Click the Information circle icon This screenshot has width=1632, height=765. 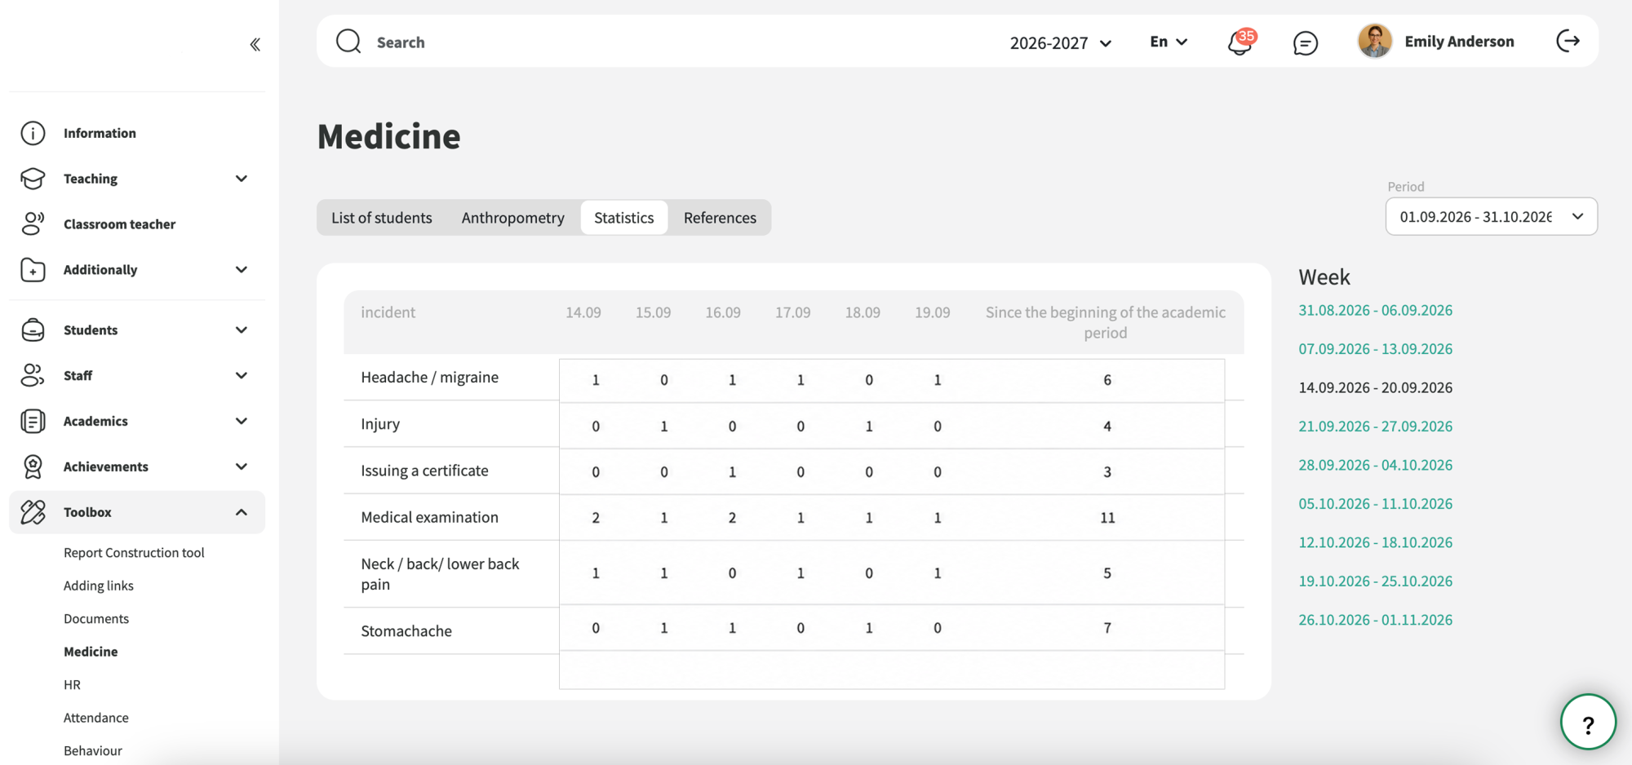[x=33, y=133]
